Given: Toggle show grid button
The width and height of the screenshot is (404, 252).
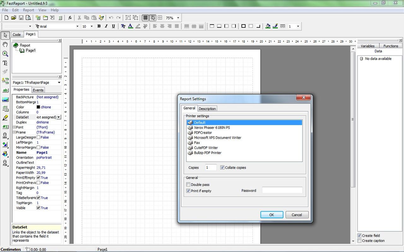Looking at the screenshot, I should point(145,18).
